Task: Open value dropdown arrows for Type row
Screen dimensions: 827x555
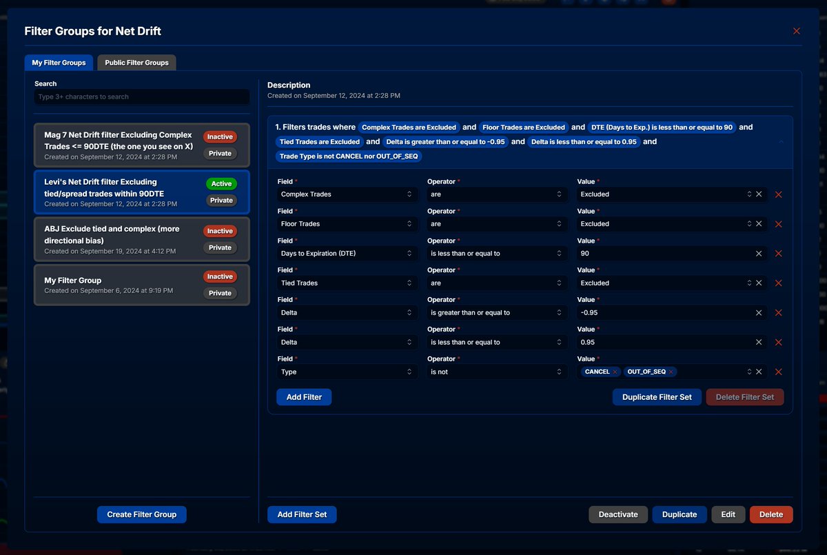Action: coord(750,372)
